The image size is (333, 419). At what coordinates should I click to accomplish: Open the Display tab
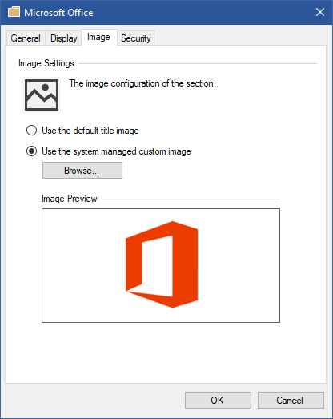coord(64,38)
